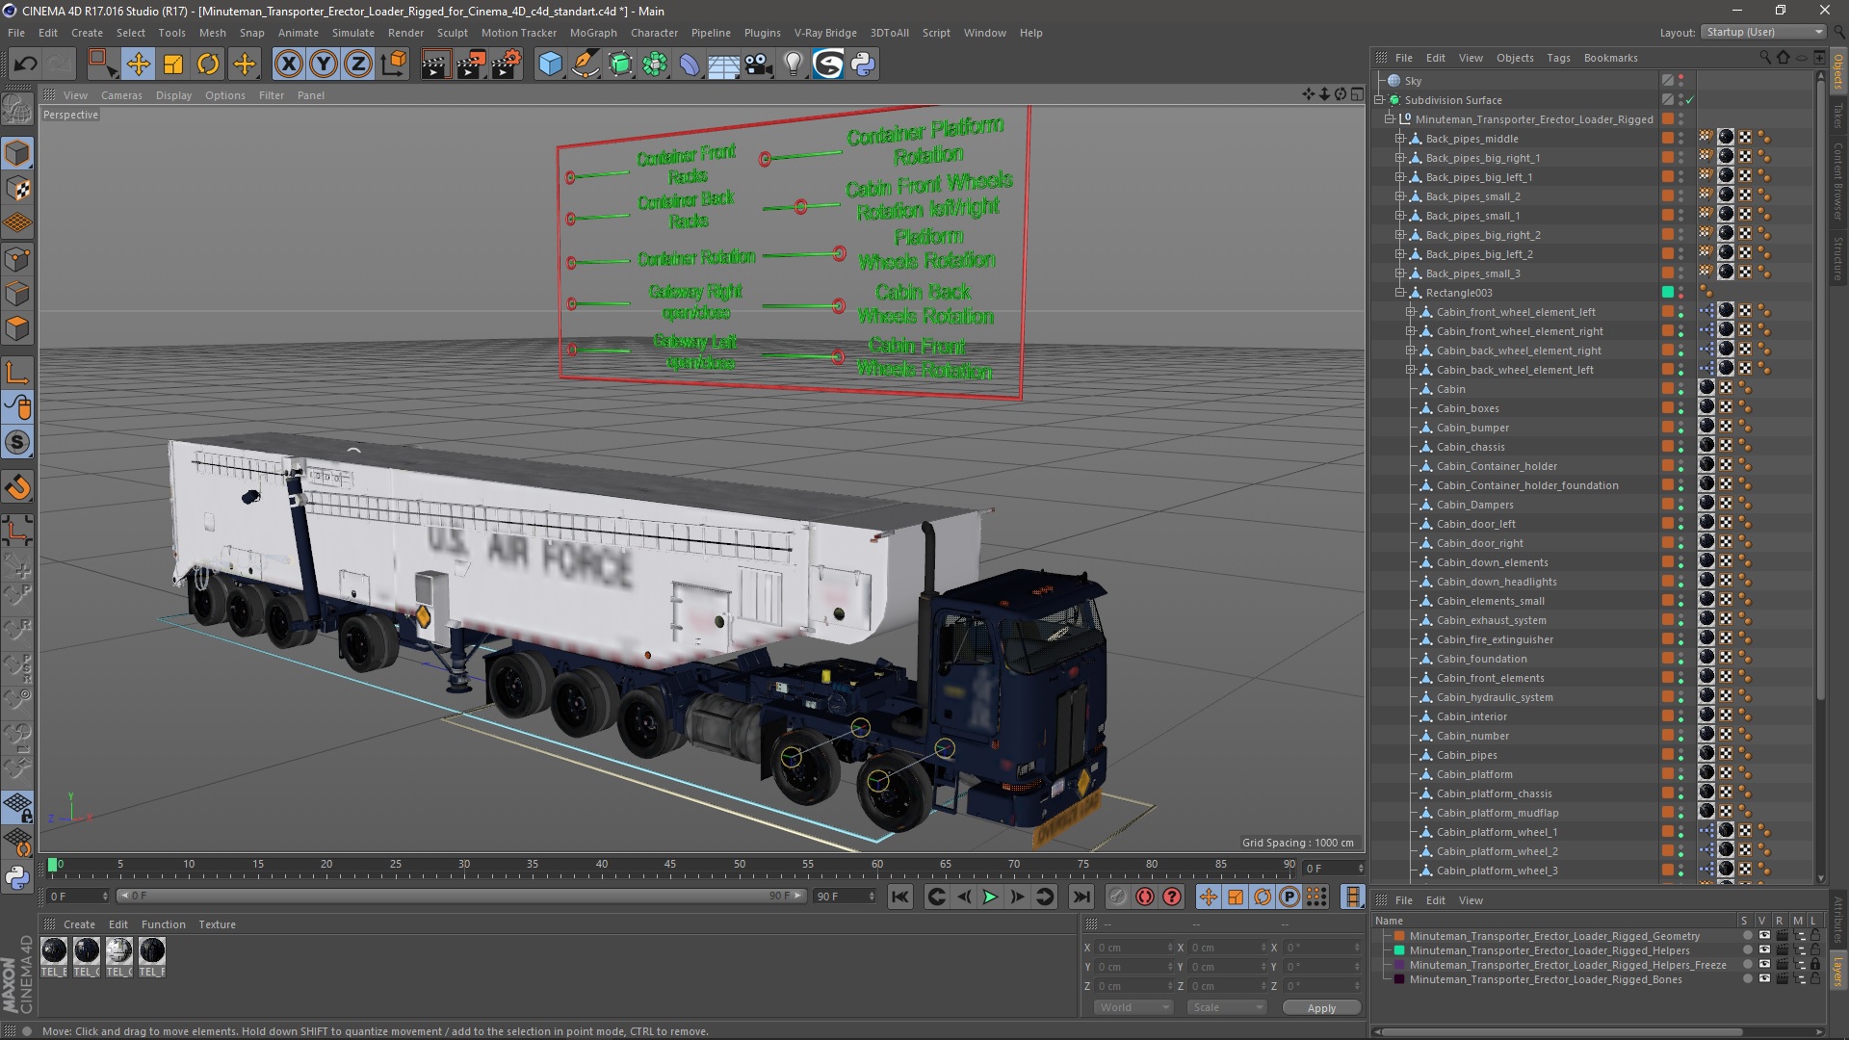This screenshot has height=1040, width=1849.
Task: Open the Scale mode dropdown
Action: coord(1226,1007)
